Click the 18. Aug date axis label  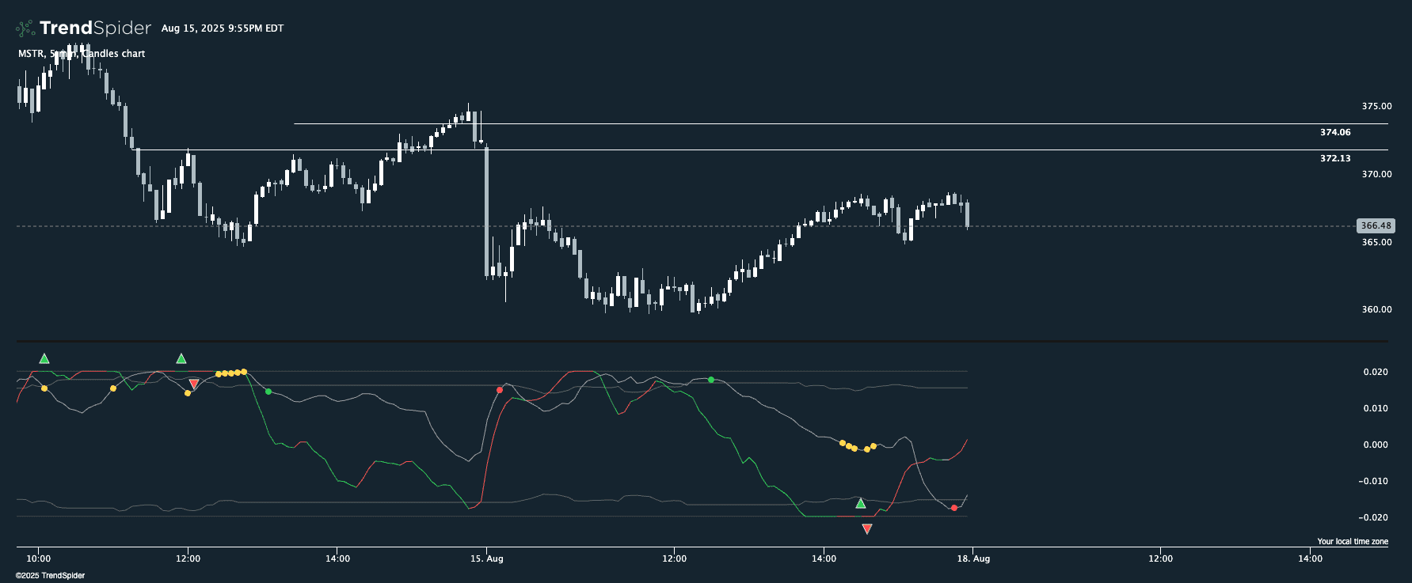pyautogui.click(x=973, y=558)
